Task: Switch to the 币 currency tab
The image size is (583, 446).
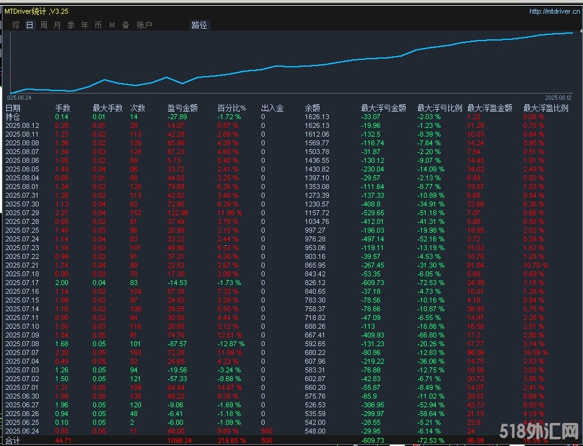Action: point(98,25)
